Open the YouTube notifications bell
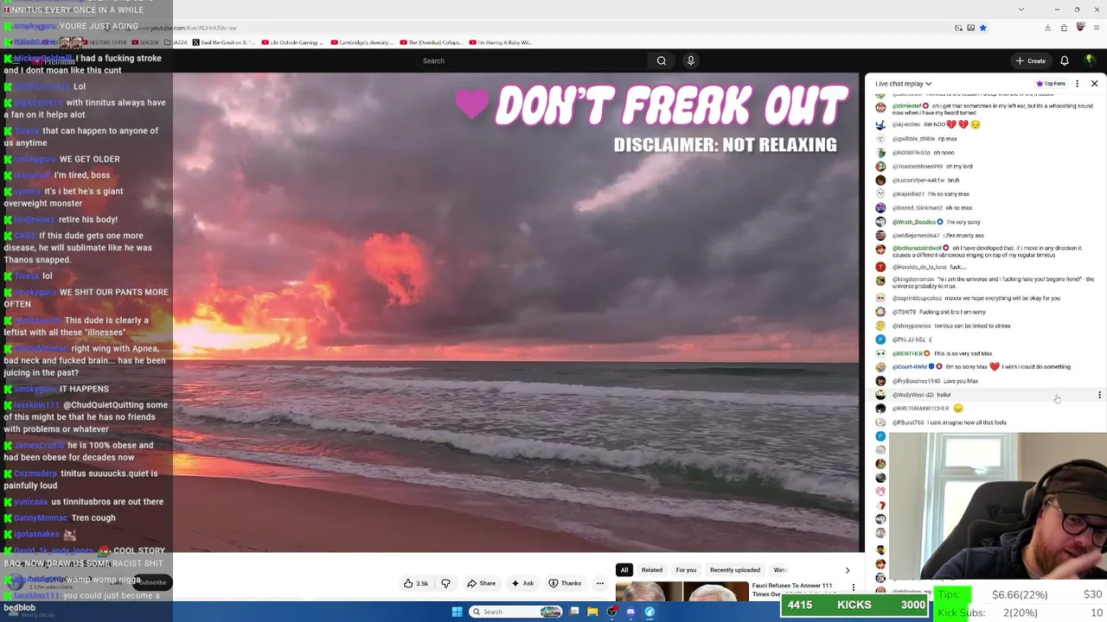 [x=1065, y=60]
